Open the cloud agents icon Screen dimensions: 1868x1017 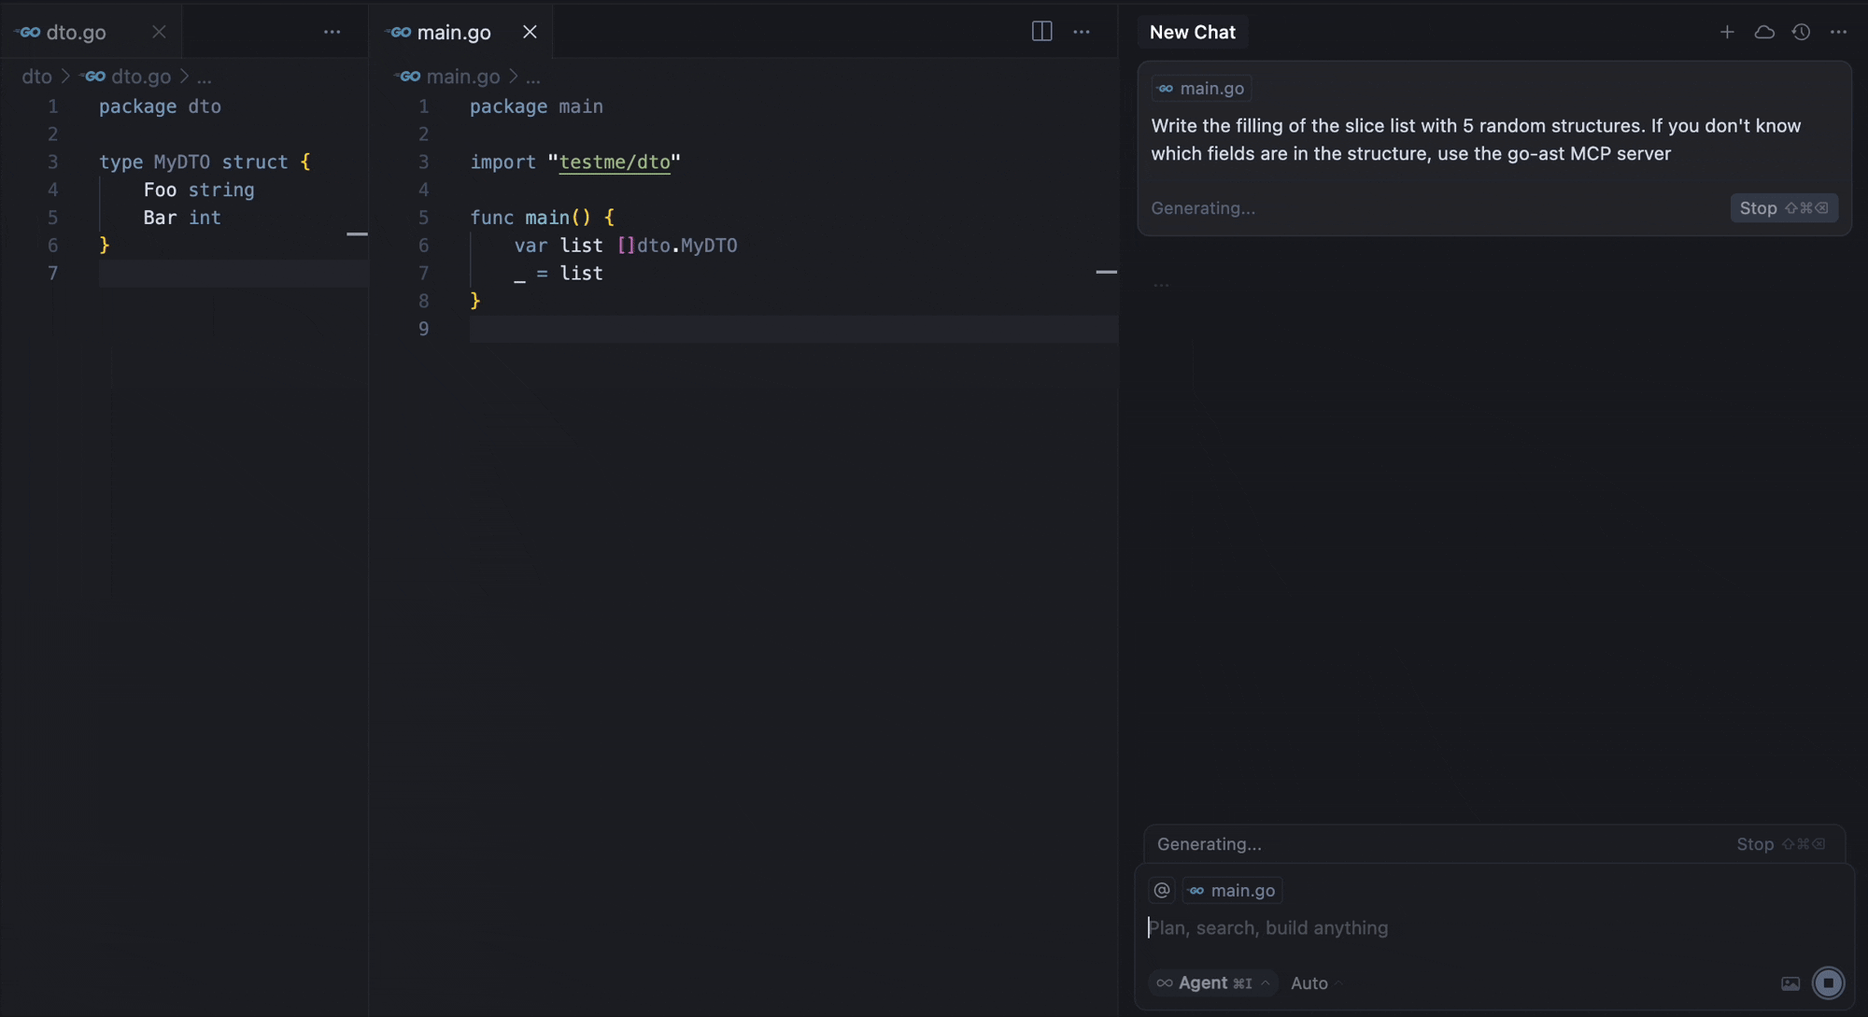[x=1764, y=32]
